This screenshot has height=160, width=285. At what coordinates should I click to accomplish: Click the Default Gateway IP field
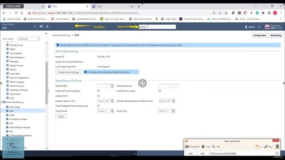(168, 86)
